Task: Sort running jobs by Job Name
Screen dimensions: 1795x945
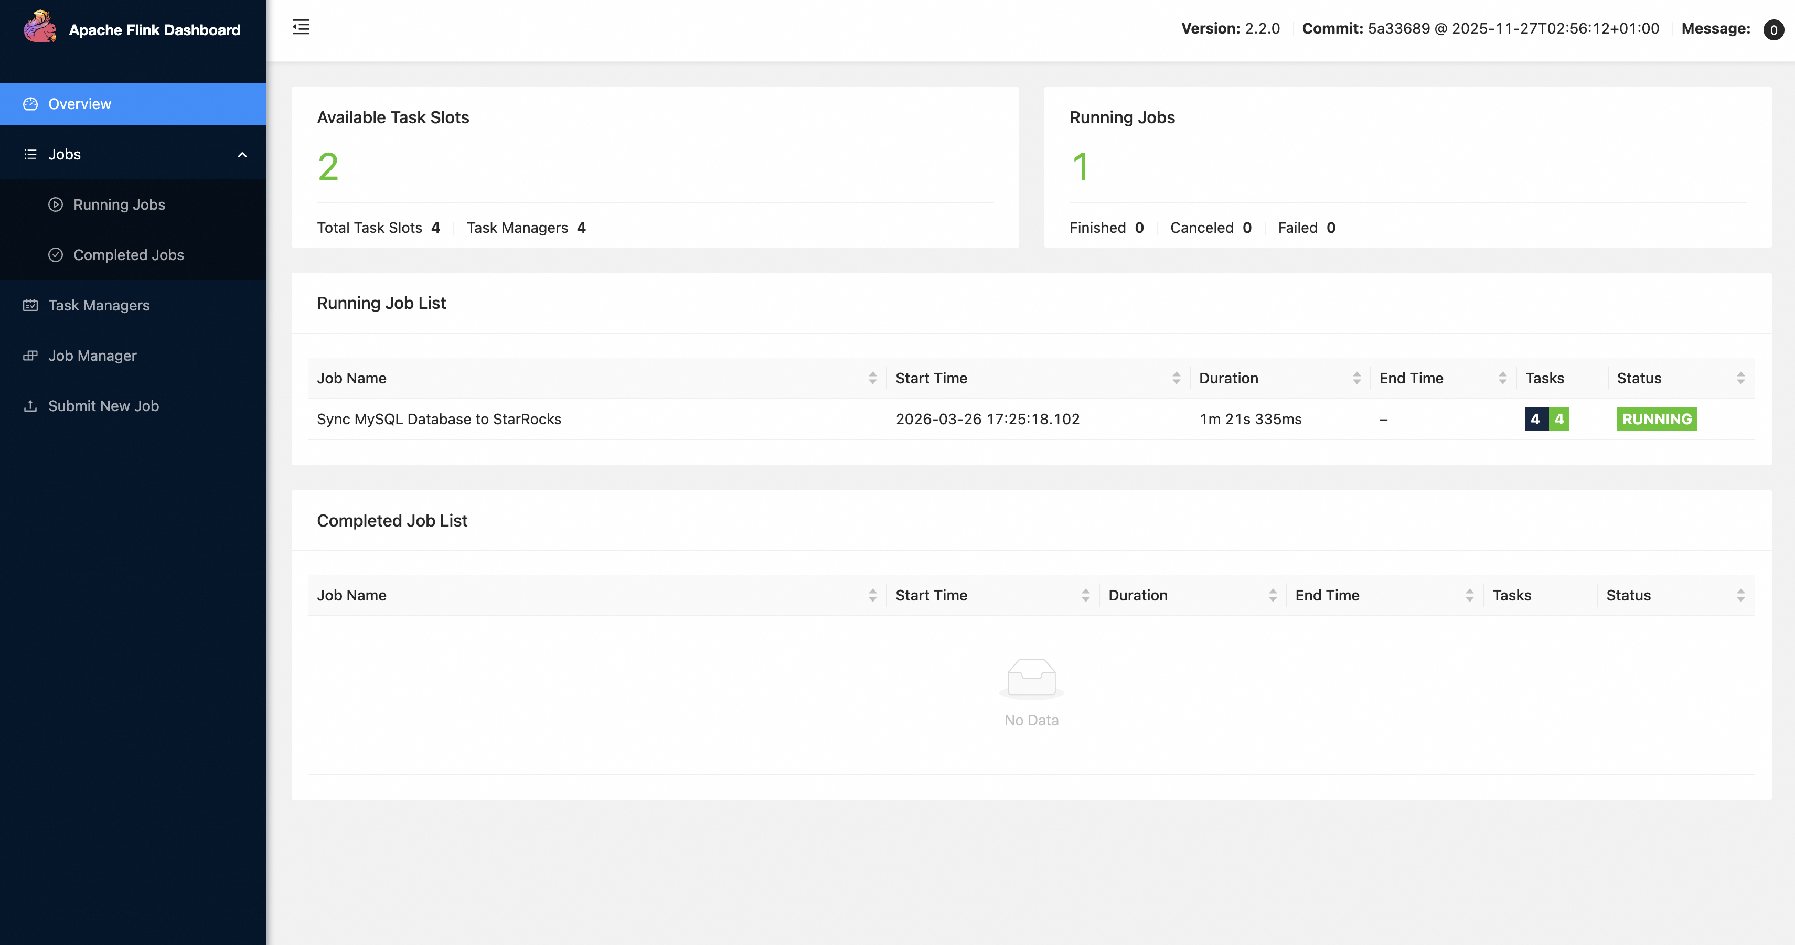Action: [x=872, y=378]
